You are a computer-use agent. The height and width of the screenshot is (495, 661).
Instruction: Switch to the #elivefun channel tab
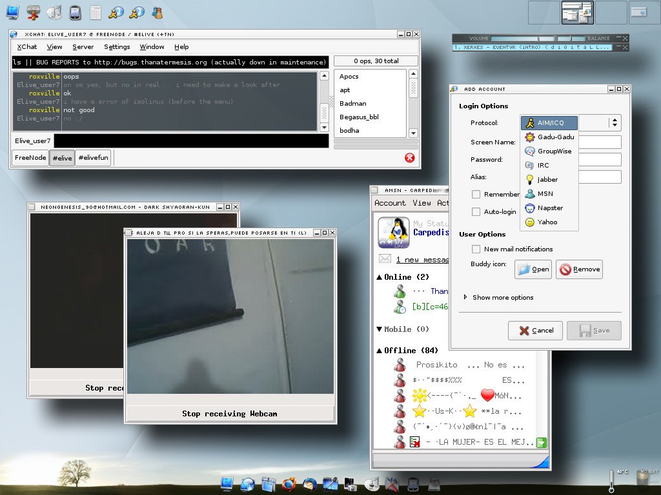point(93,158)
